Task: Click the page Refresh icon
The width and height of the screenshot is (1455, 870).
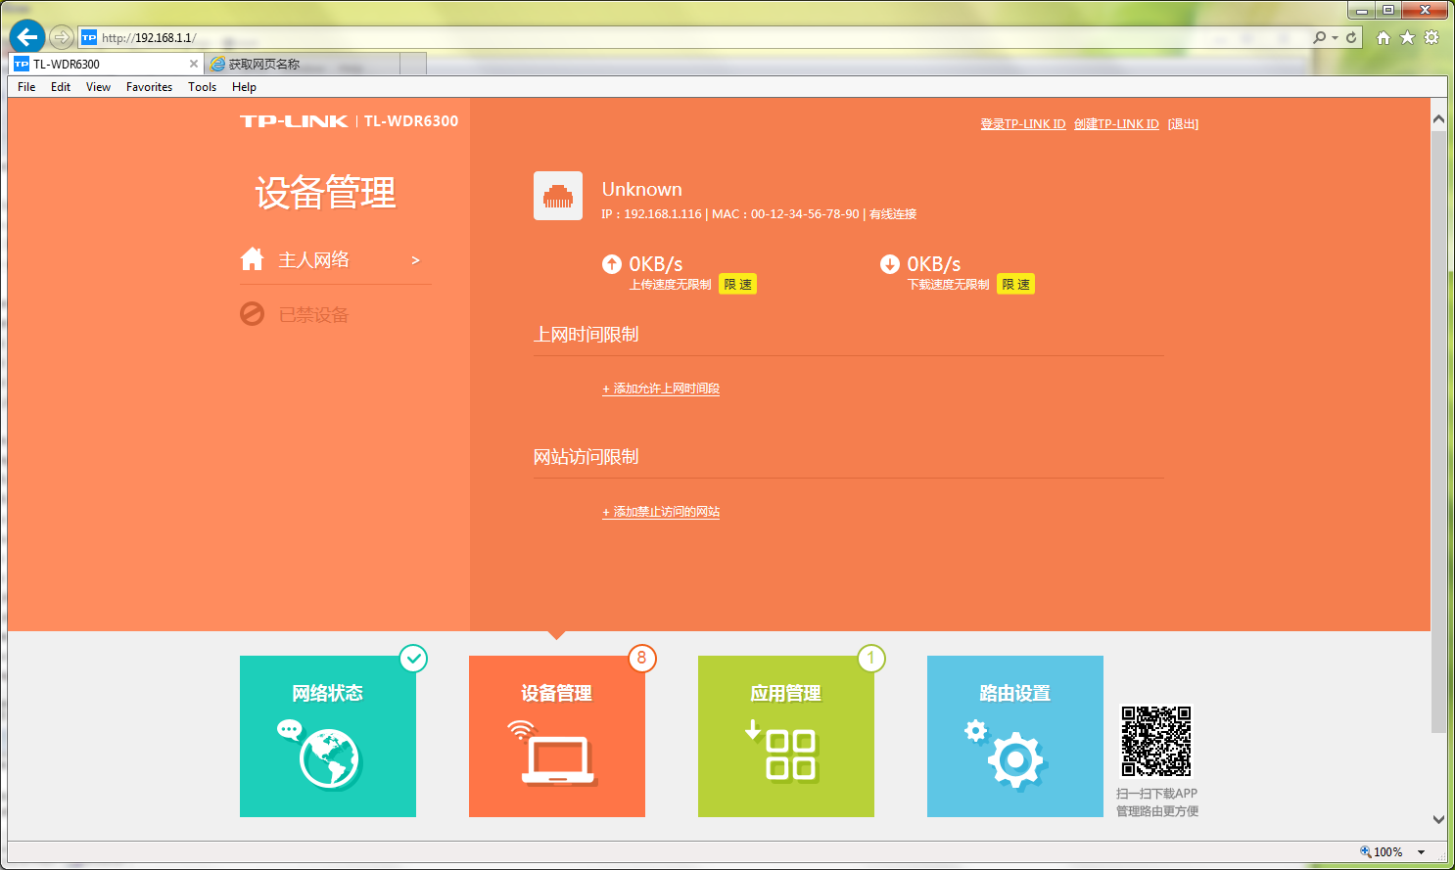Action: coord(1351,37)
